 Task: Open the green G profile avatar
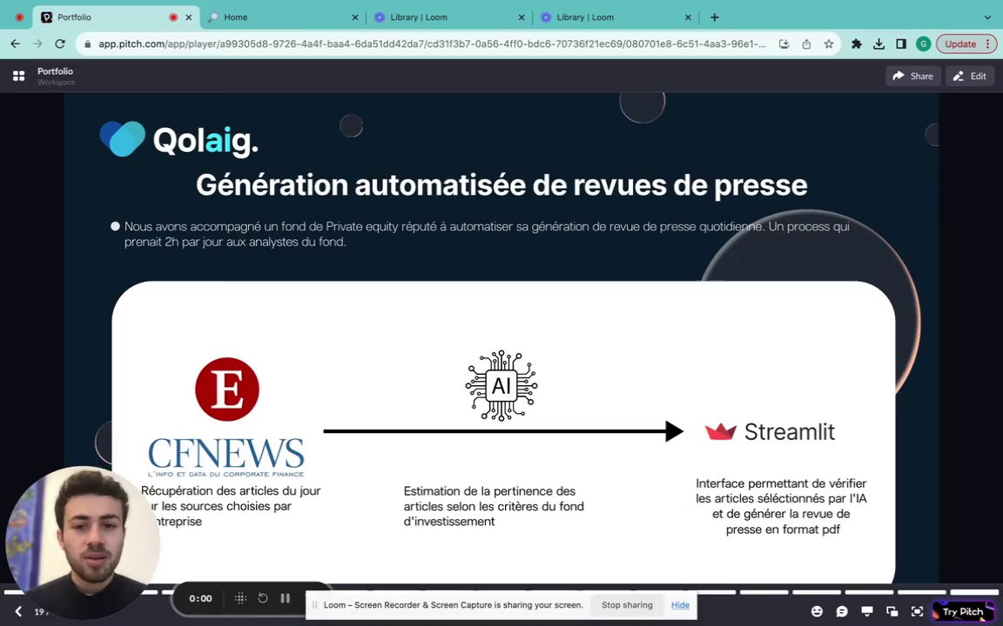pos(923,44)
